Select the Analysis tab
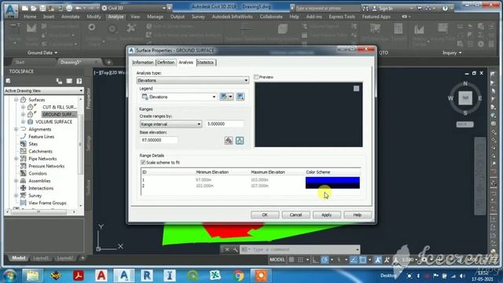Screen dimensions: 503x283 tap(185, 62)
